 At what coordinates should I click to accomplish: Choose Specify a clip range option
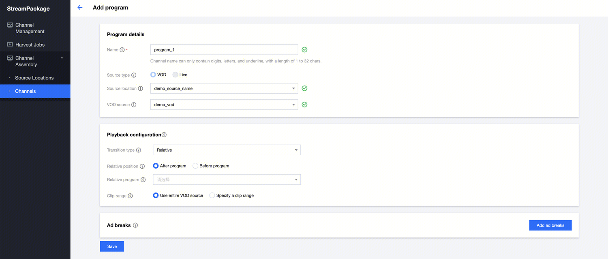(x=212, y=195)
